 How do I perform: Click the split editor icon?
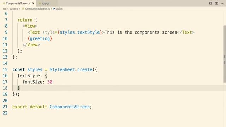click(216, 3)
